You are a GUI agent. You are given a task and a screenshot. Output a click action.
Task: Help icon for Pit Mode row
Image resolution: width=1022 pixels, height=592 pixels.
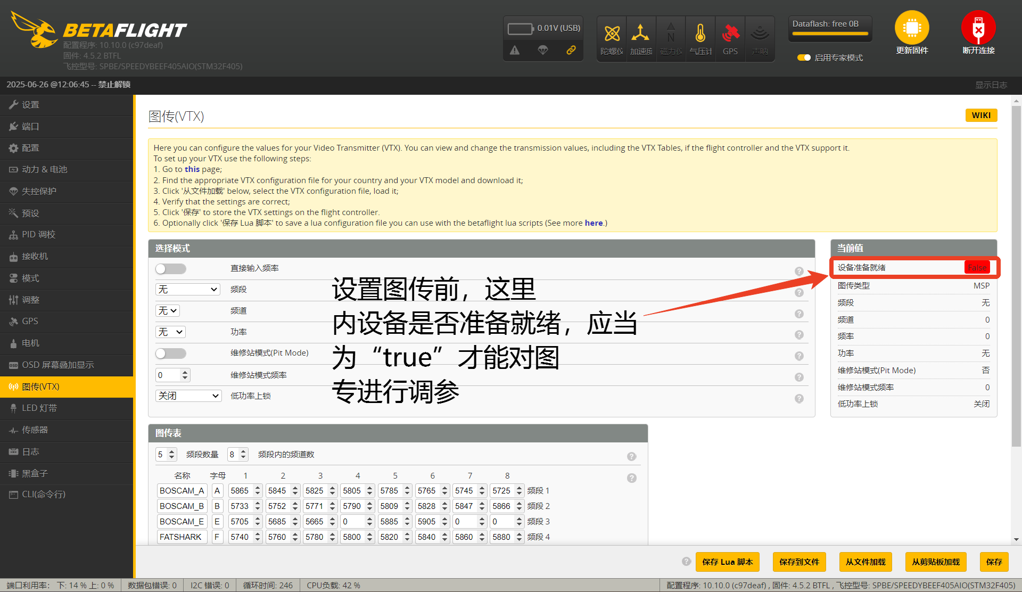(x=799, y=356)
